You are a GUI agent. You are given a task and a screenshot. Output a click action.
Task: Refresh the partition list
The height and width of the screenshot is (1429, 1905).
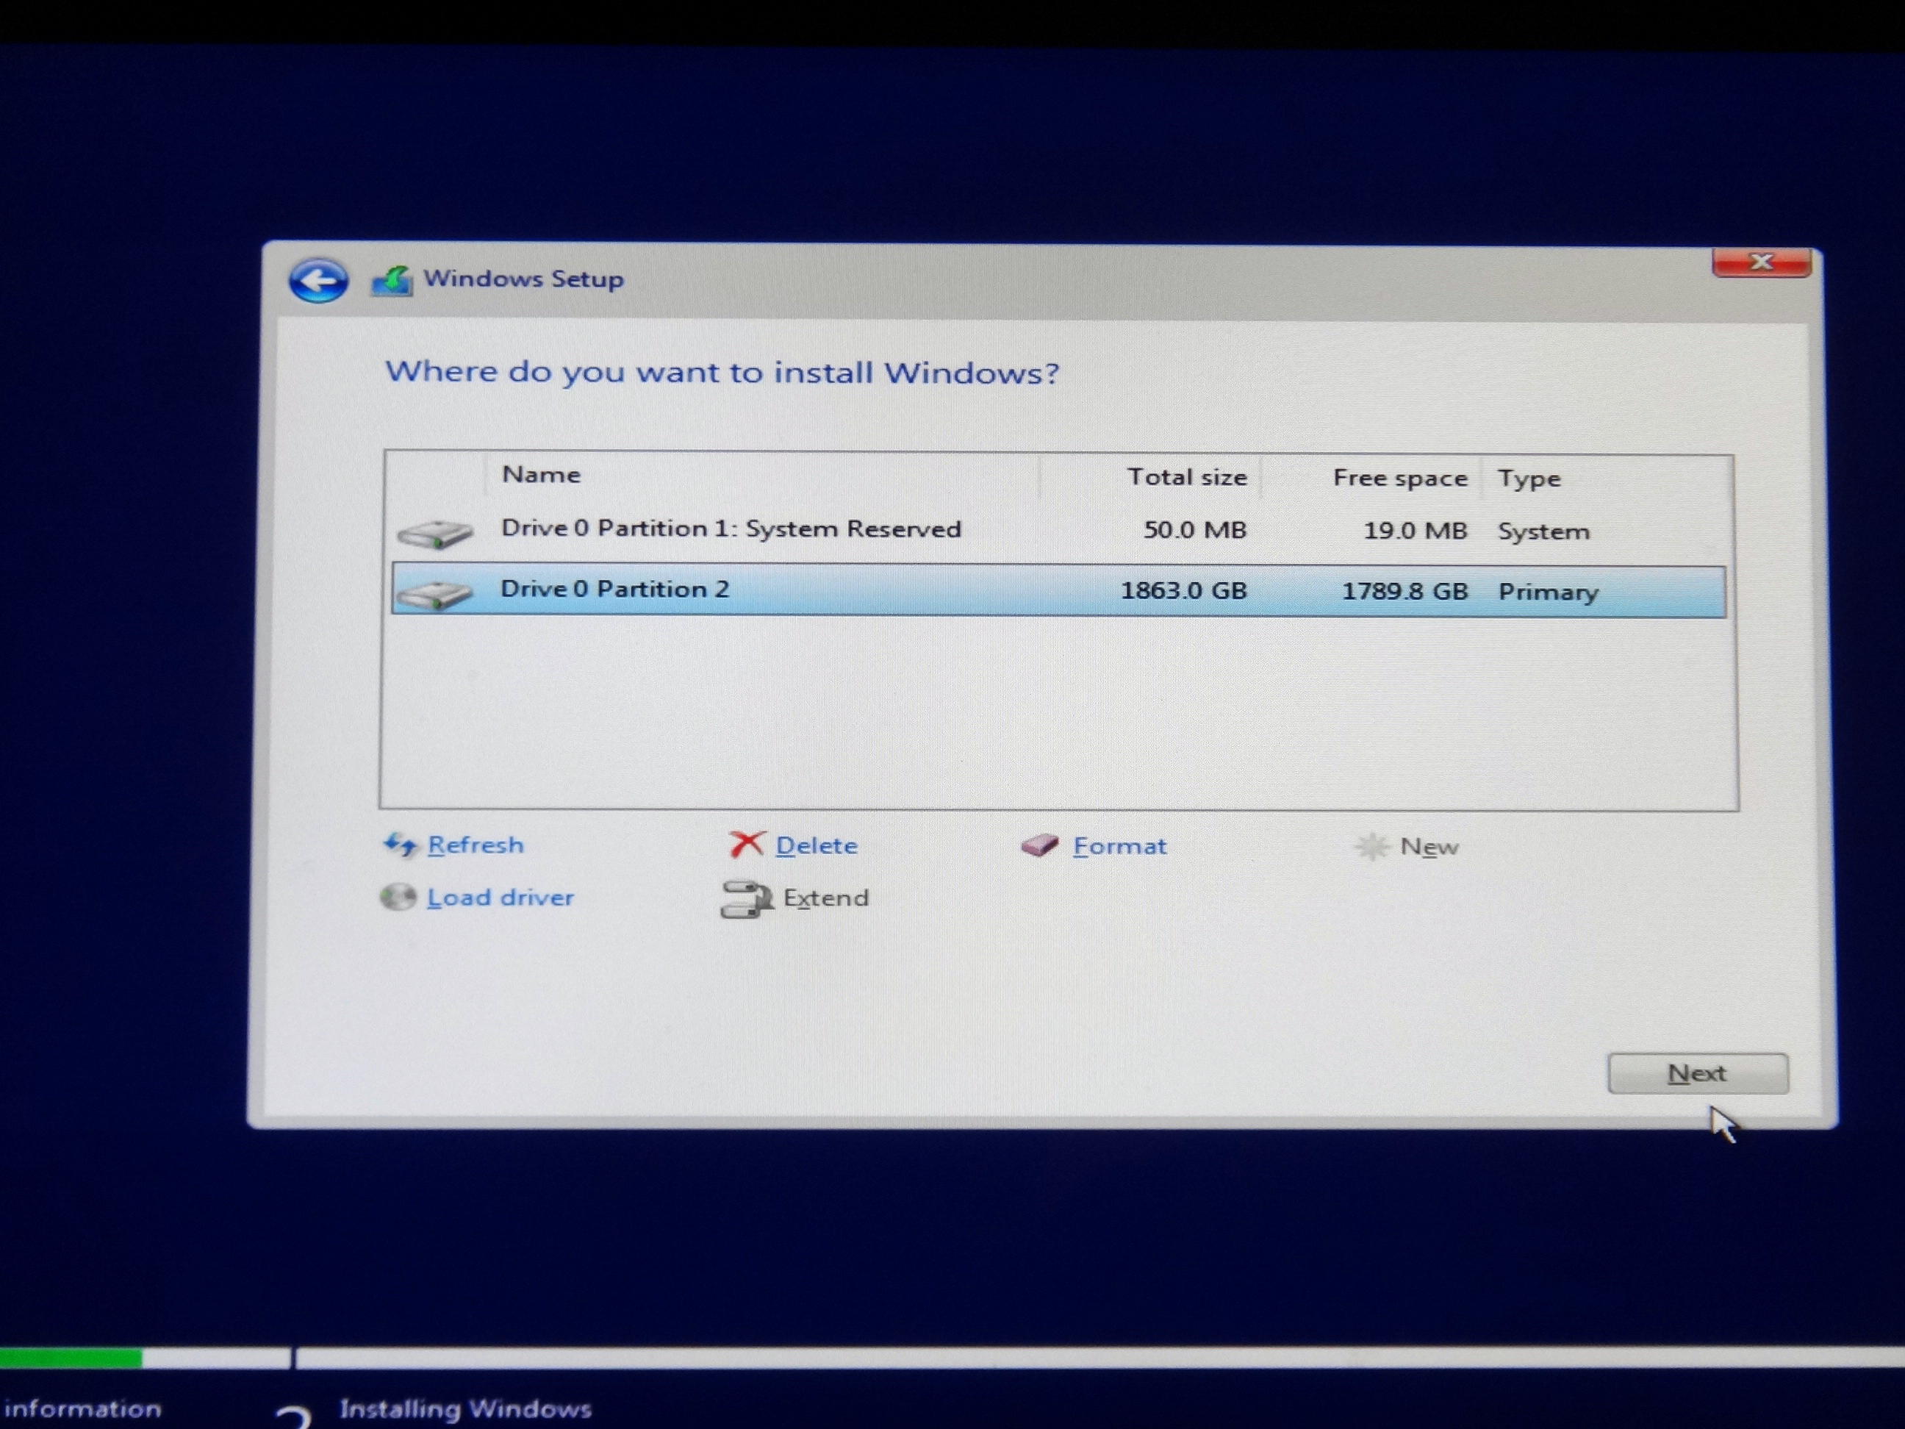click(x=476, y=845)
